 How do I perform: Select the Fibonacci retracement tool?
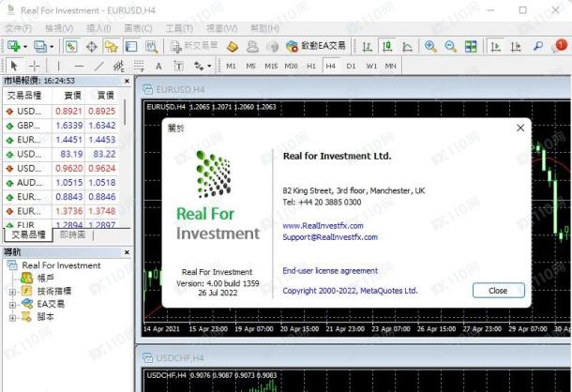click(x=139, y=66)
